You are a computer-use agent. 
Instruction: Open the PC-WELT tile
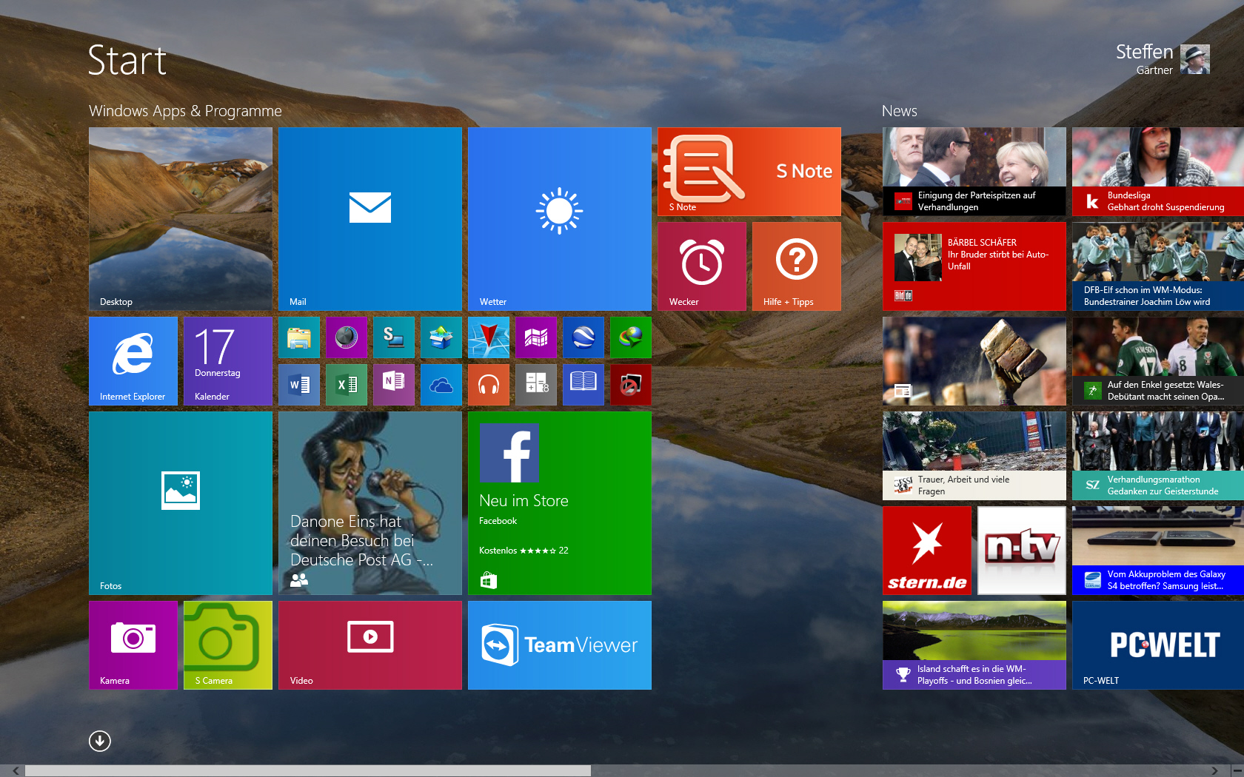click(x=1158, y=645)
